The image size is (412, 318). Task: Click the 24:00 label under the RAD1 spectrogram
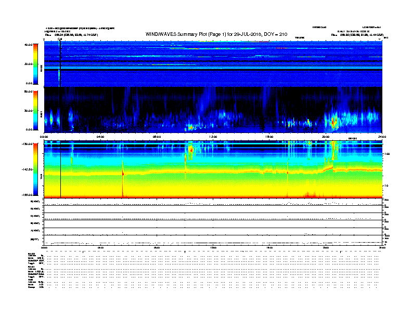382,137
